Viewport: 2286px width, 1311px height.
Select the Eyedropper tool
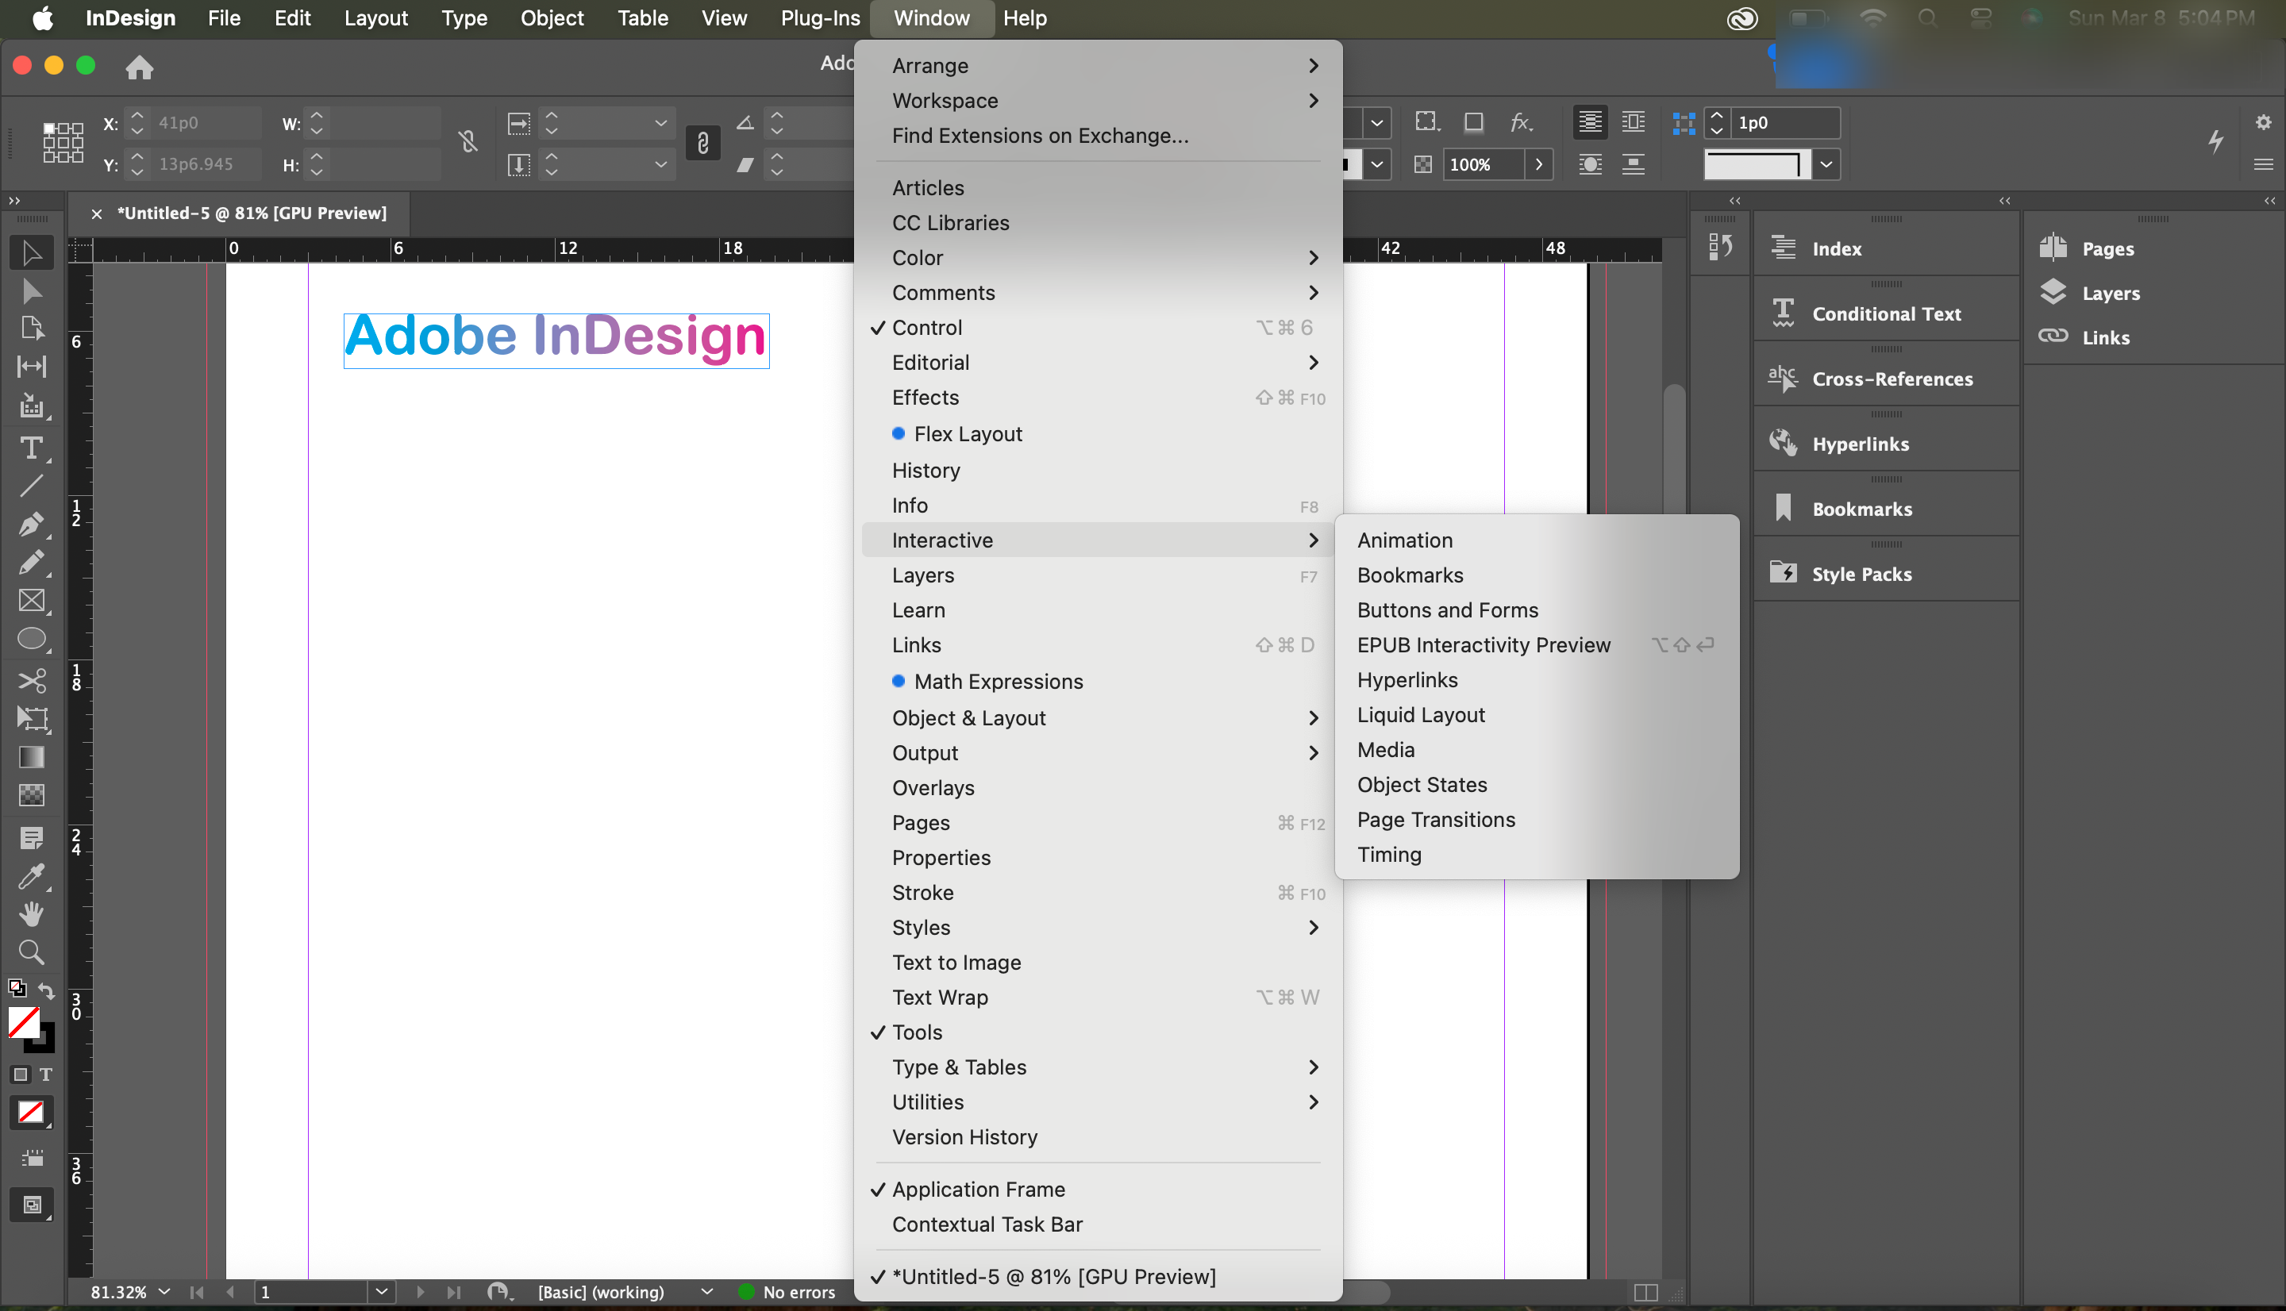31,875
